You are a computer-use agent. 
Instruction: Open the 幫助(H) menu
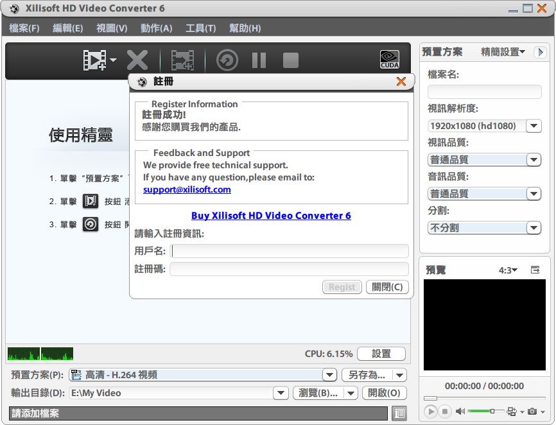[x=245, y=28]
